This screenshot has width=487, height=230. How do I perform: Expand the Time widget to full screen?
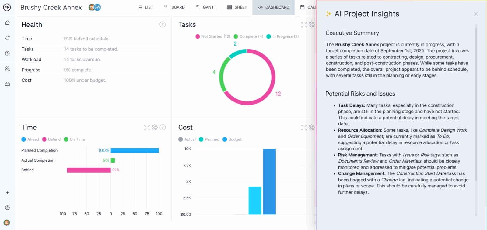[147, 128]
